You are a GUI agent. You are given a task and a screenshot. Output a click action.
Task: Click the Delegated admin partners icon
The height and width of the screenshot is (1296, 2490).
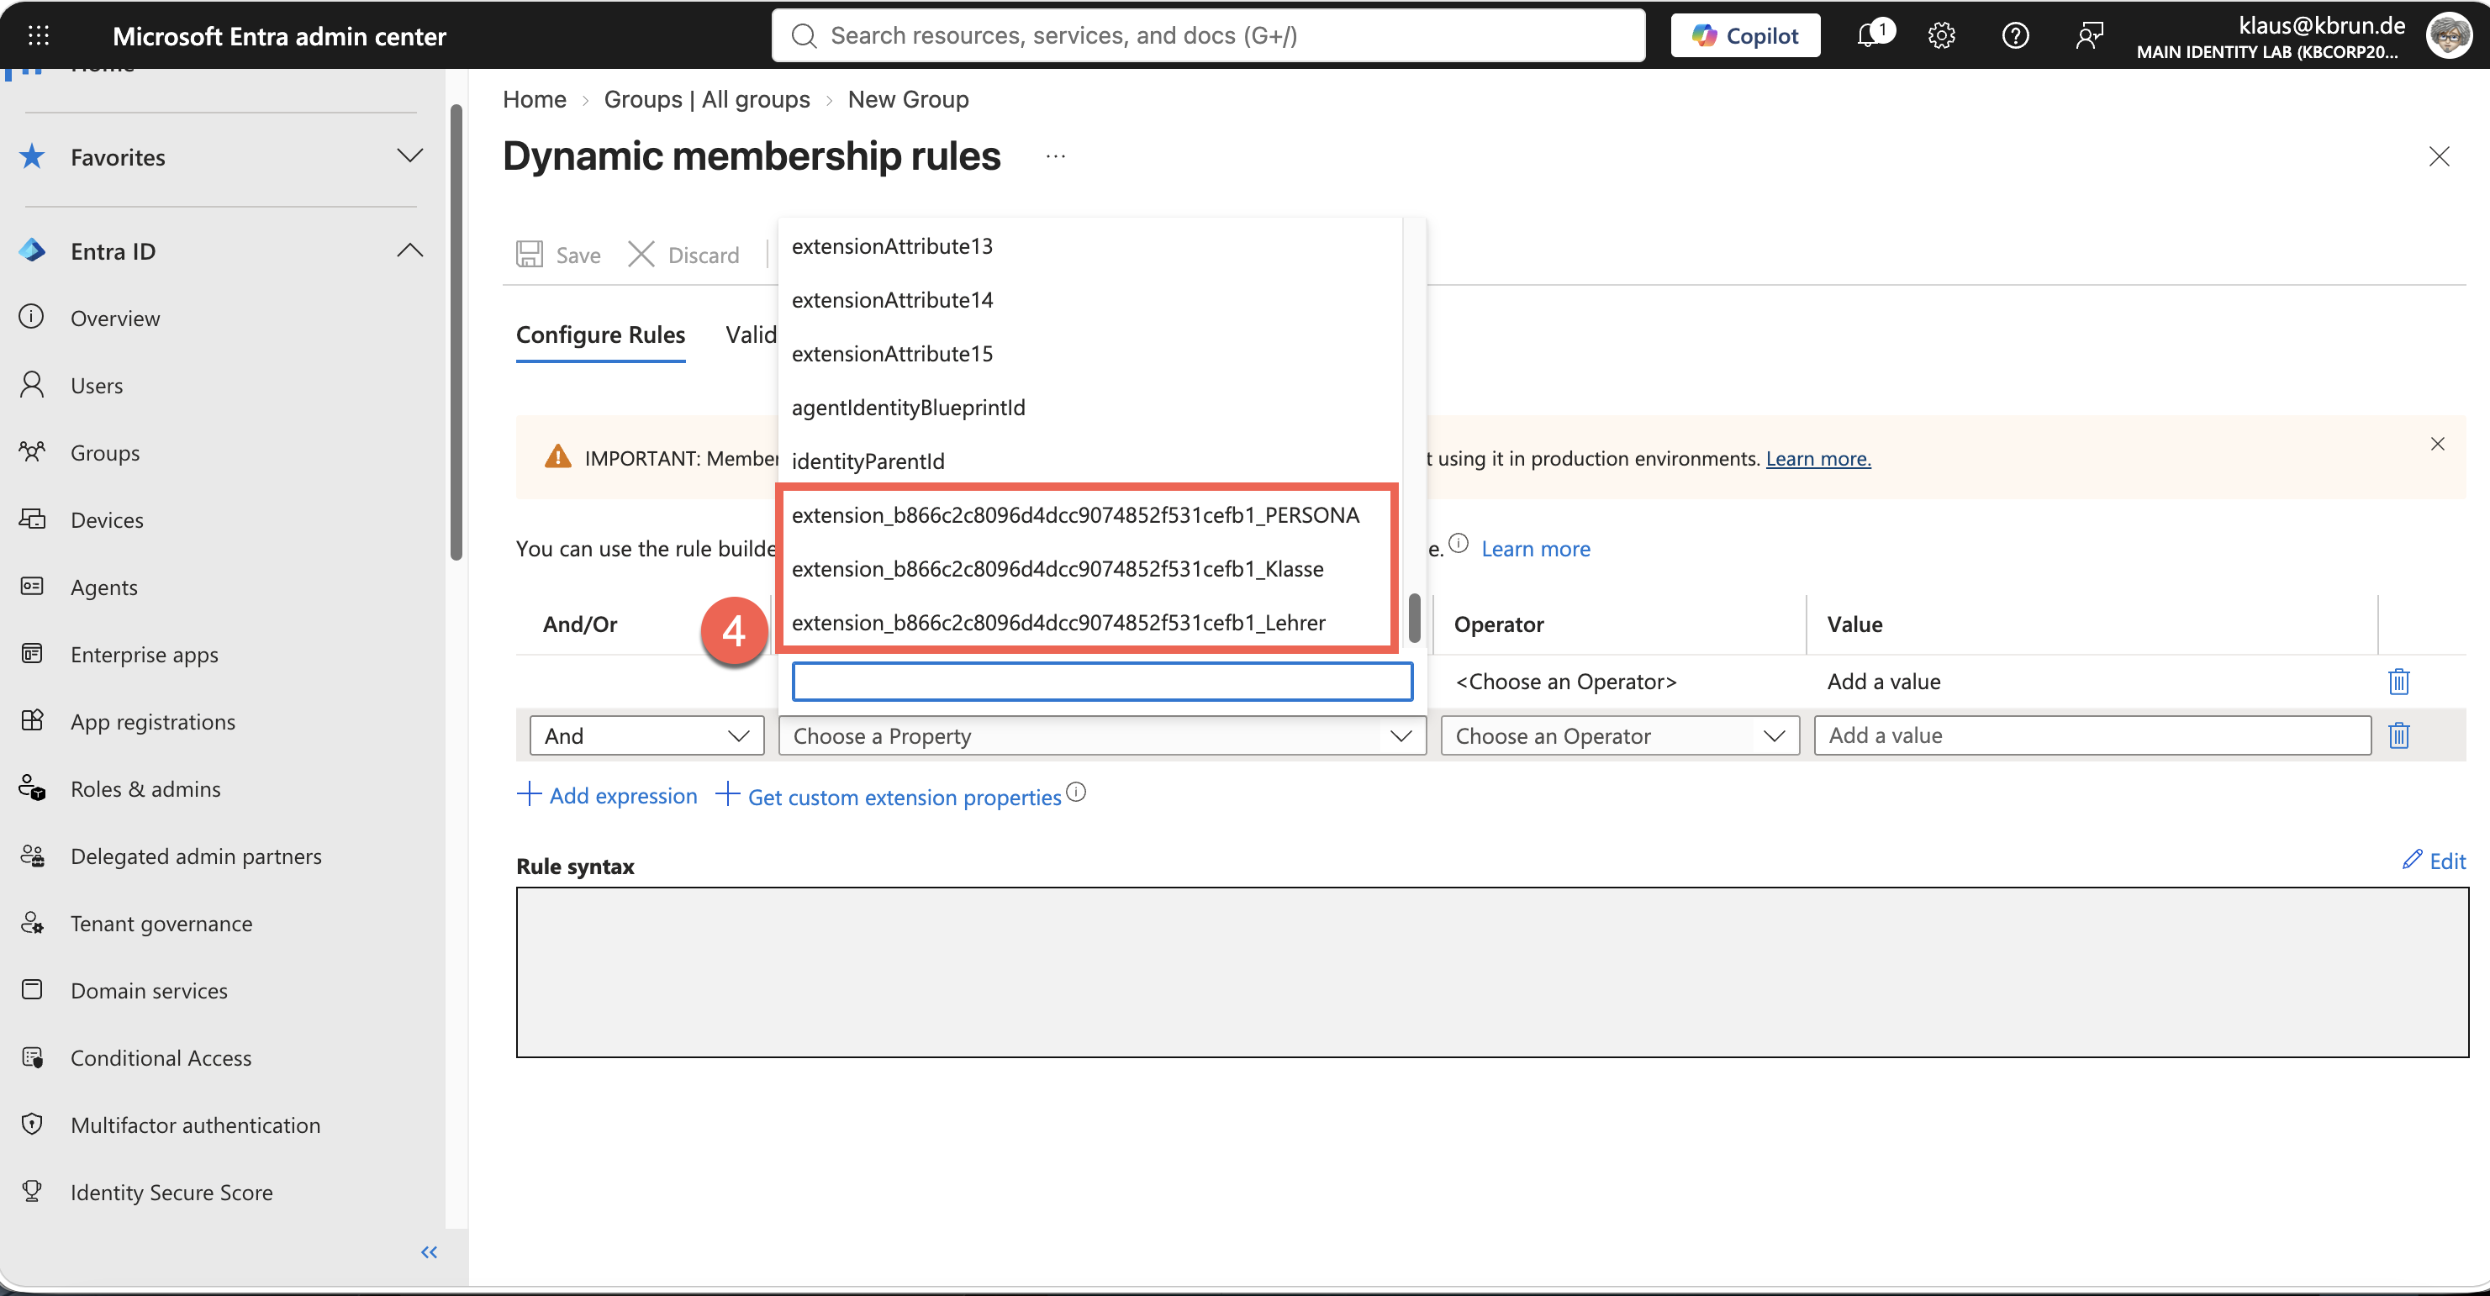pos(32,856)
